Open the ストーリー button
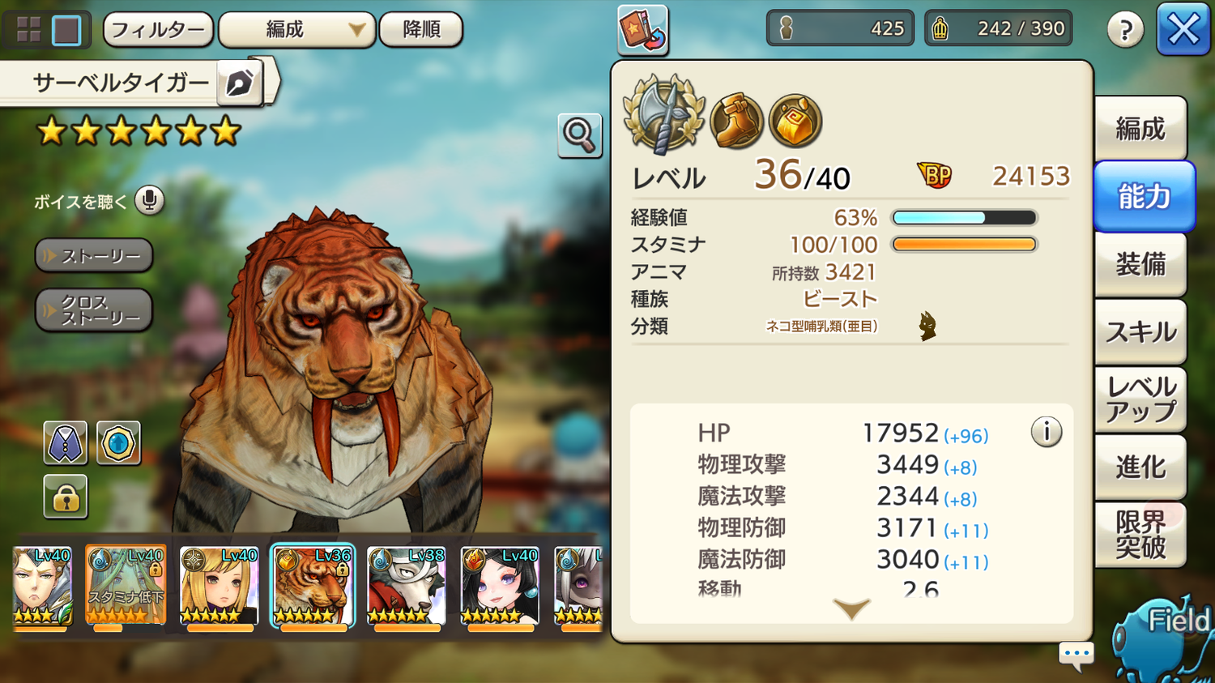1215x683 pixels. 94,256
